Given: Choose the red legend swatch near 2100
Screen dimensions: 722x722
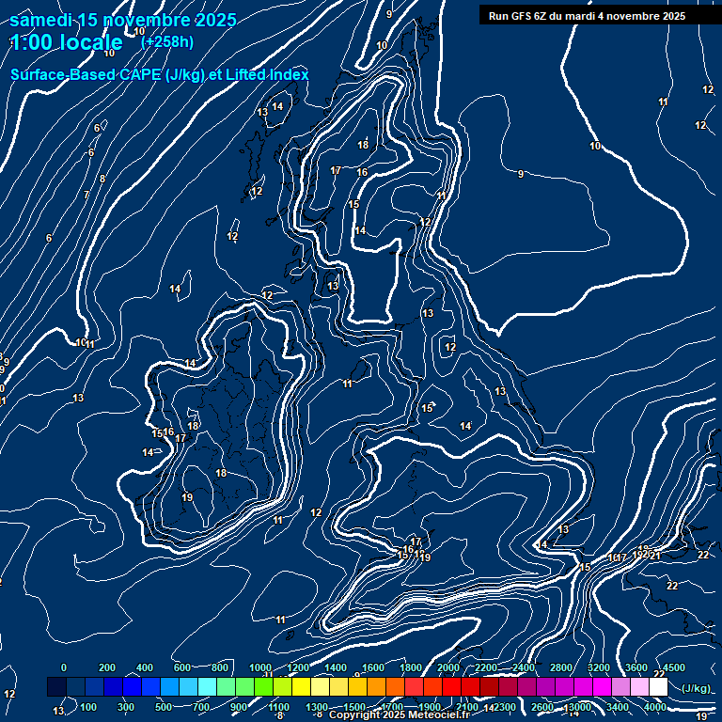Looking at the screenshot, I should click(470, 687).
